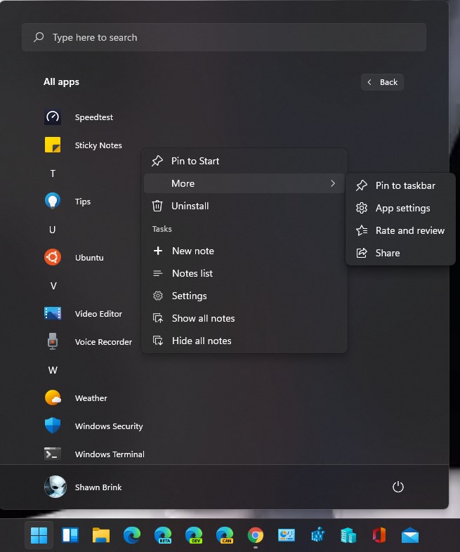
Task: Click the Speedtest app icon
Action: click(x=53, y=117)
